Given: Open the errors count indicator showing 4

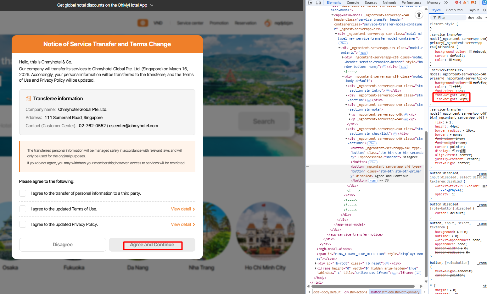Looking at the screenshot, I should pyautogui.click(x=458, y=3).
